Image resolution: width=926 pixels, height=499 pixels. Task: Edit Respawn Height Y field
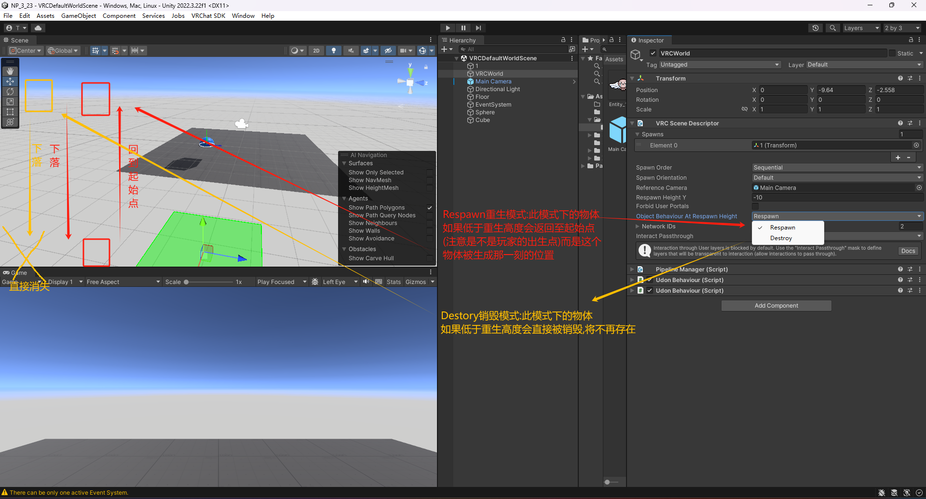pos(838,198)
